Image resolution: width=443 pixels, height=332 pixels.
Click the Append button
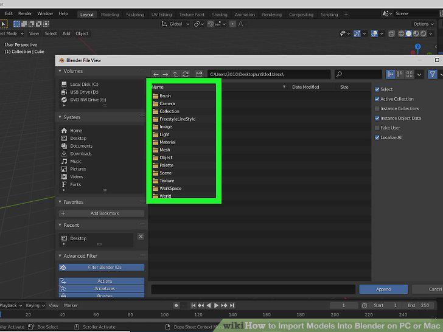pyautogui.click(x=383, y=289)
